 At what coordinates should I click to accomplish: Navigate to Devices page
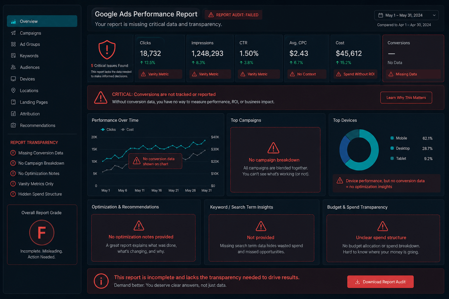[x=27, y=79]
